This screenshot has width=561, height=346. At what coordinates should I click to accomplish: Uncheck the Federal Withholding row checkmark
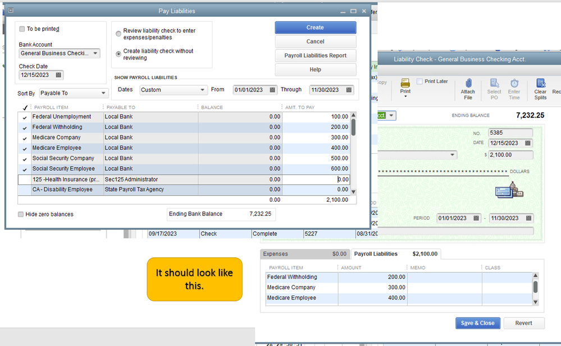coord(25,128)
